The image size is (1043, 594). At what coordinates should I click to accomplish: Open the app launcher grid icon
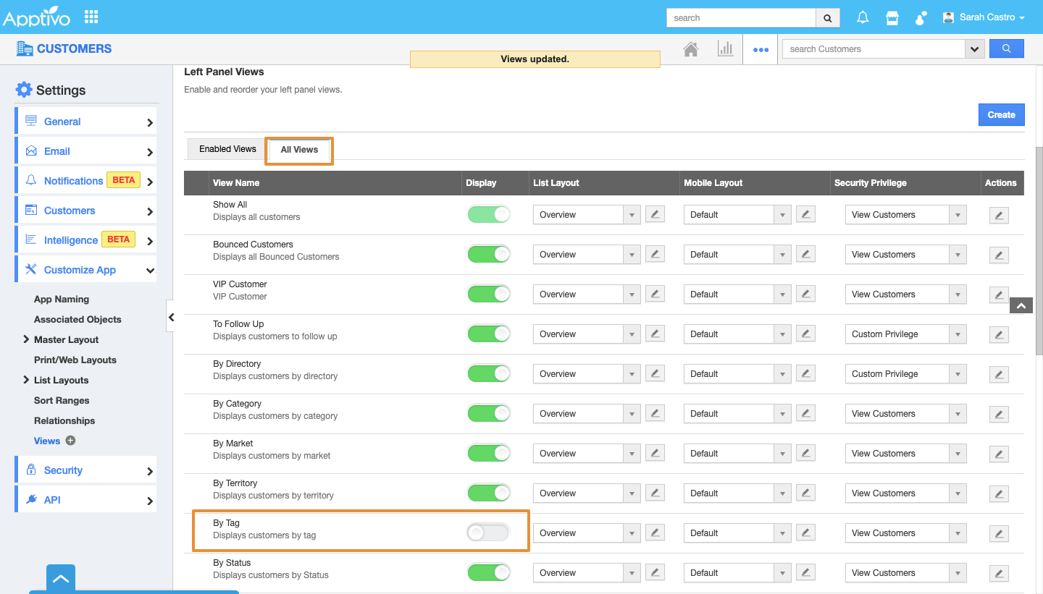[x=91, y=17]
